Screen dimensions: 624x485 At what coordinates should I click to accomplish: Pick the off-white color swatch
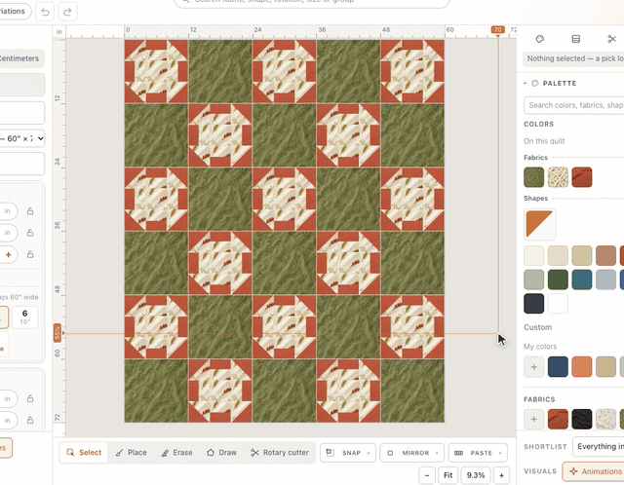pyautogui.click(x=533, y=255)
